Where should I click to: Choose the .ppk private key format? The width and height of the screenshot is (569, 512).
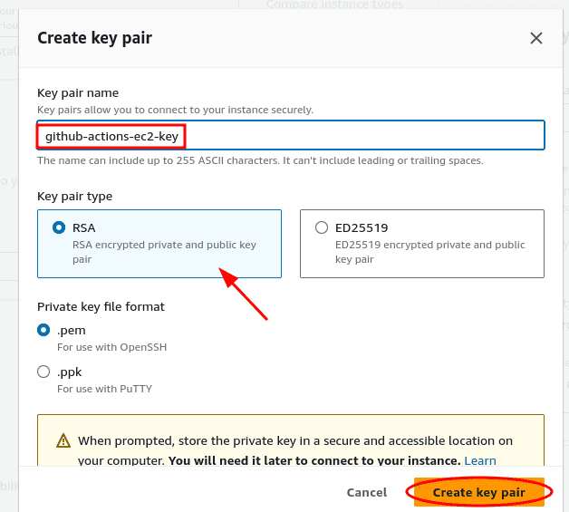[43, 372]
